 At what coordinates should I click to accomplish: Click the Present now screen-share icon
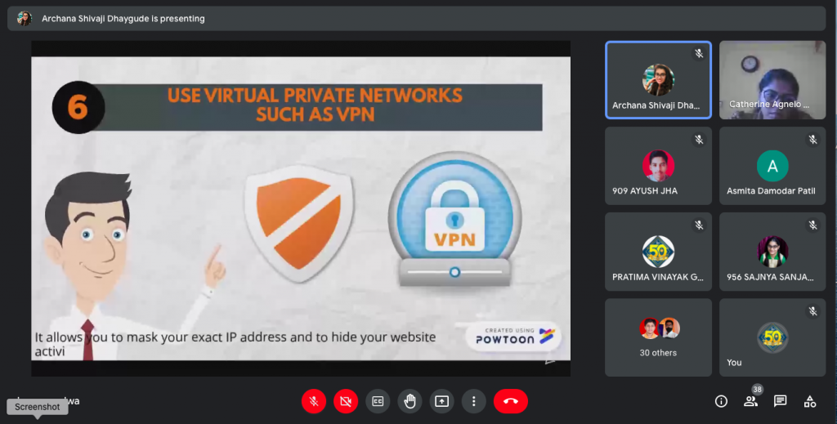click(441, 401)
